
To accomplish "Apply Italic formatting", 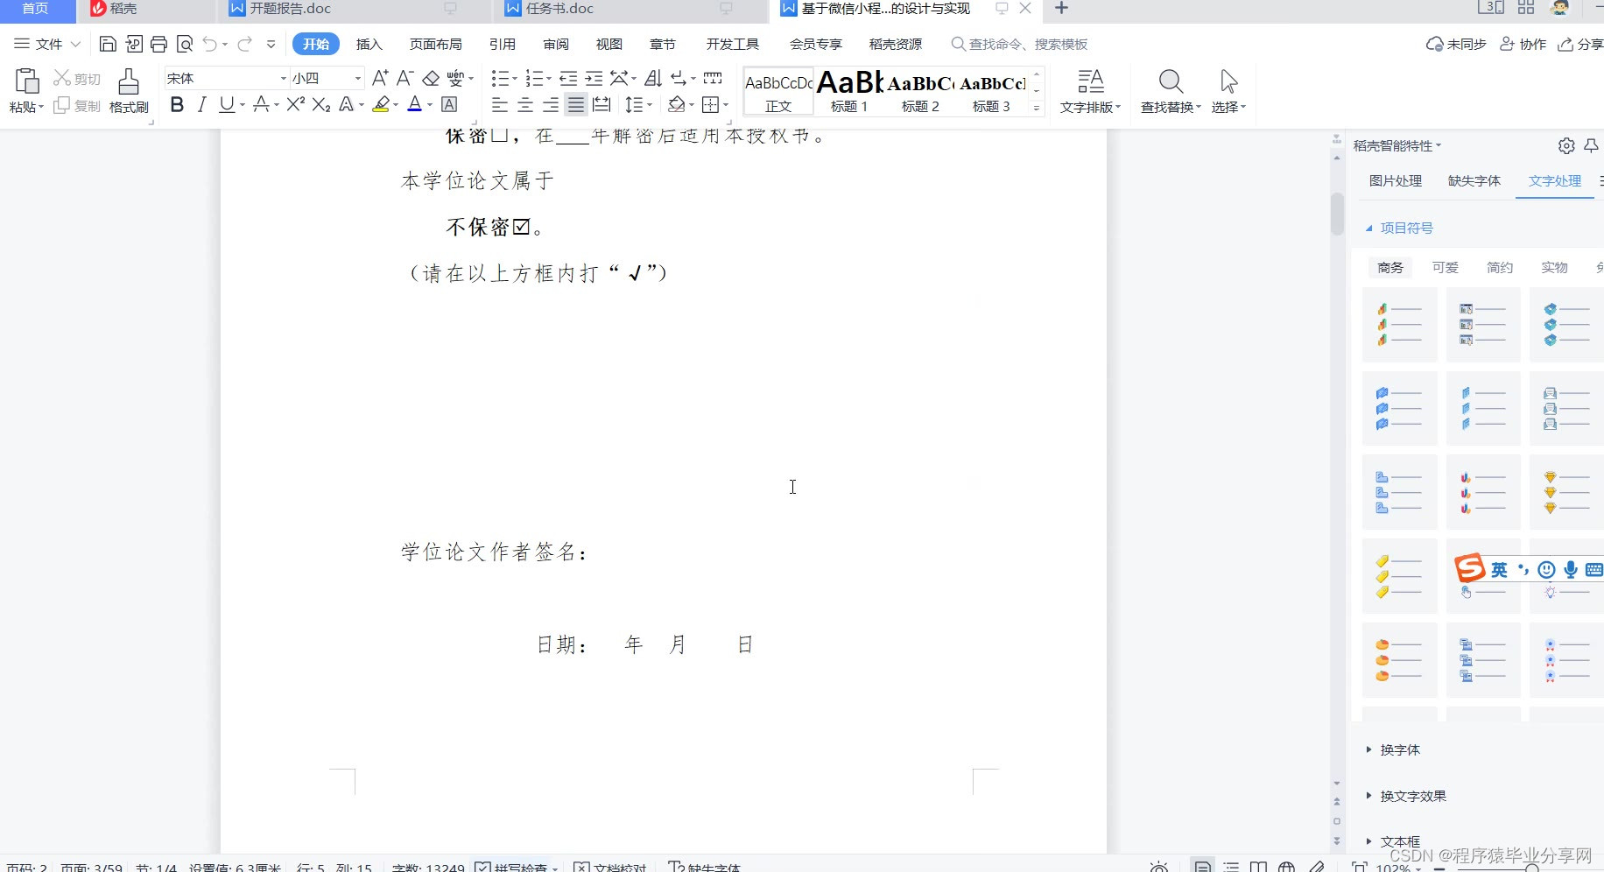I will 202,105.
